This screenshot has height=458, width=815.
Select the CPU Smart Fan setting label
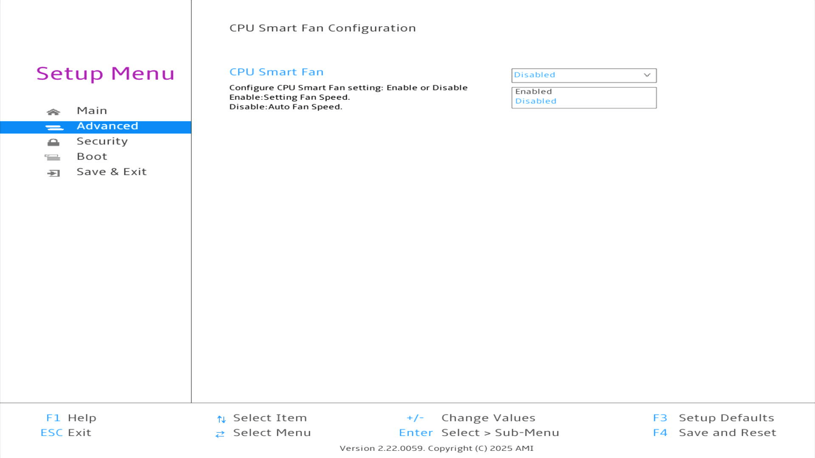[x=276, y=72]
